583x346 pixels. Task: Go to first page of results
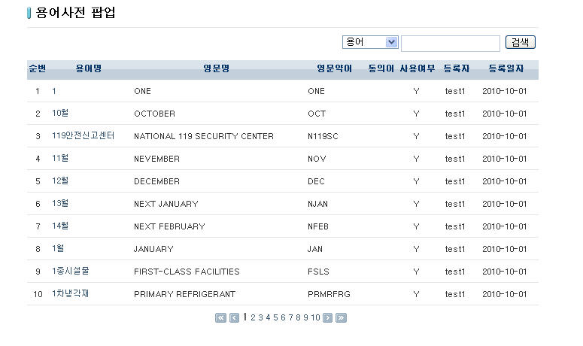point(220,318)
